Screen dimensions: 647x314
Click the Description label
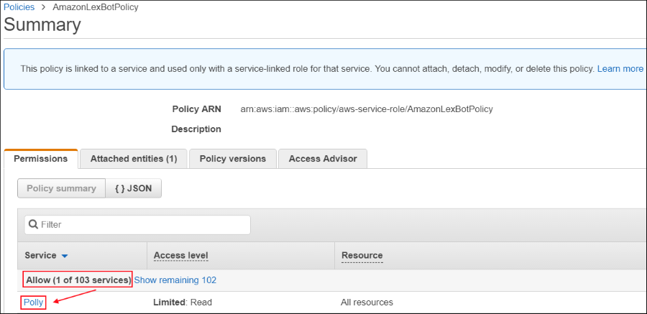click(x=196, y=129)
